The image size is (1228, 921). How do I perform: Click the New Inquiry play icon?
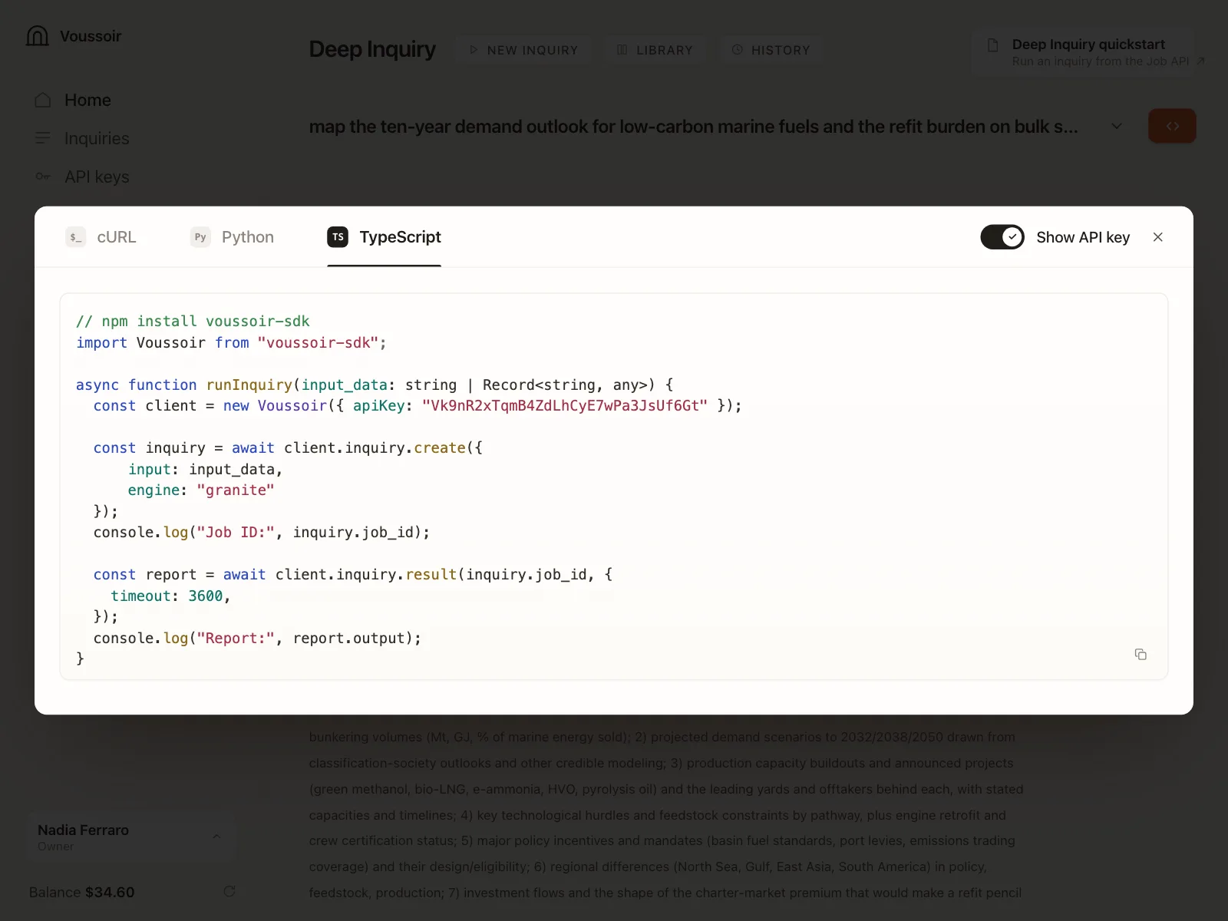point(474,50)
